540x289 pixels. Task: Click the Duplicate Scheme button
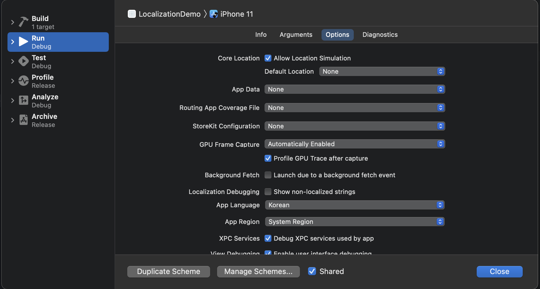(169, 271)
